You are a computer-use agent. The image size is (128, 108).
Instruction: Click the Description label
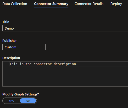coord(11,58)
